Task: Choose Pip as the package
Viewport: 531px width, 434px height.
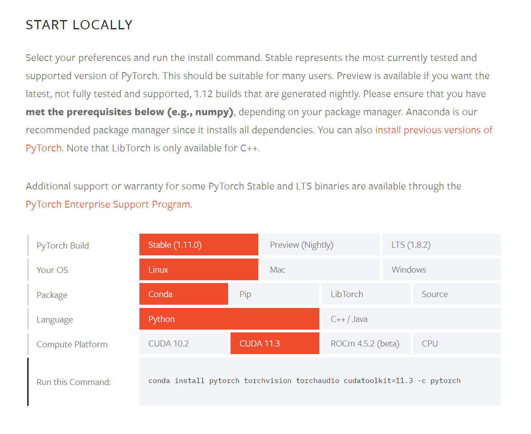Action: tap(274, 294)
